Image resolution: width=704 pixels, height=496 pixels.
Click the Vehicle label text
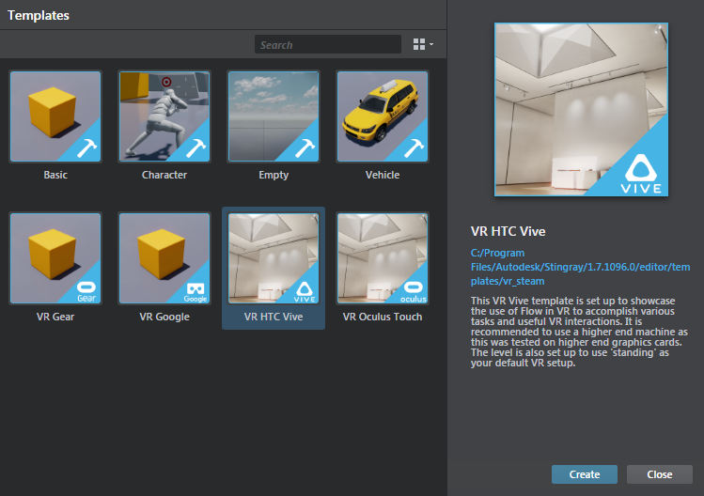coord(383,175)
